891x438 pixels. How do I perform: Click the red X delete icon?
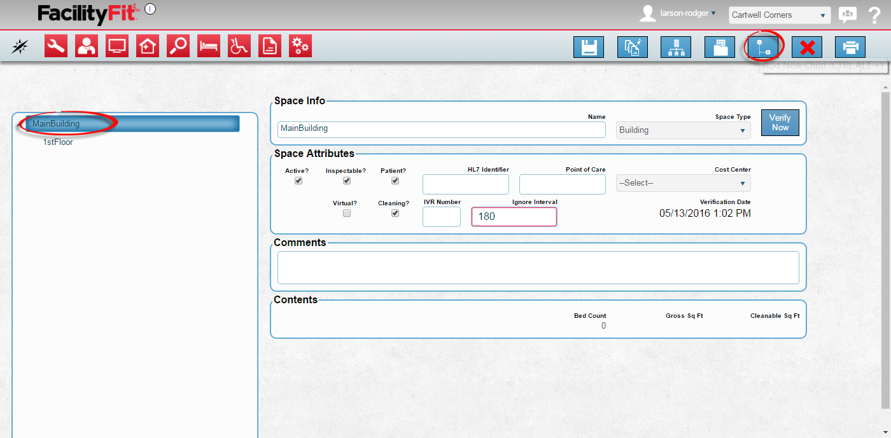click(807, 47)
